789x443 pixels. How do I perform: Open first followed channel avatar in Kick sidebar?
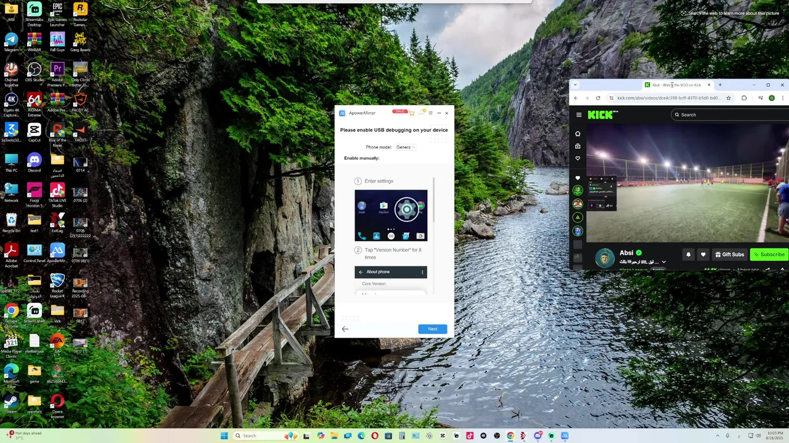(578, 191)
